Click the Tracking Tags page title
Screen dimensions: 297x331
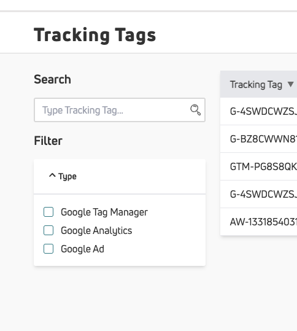click(95, 35)
